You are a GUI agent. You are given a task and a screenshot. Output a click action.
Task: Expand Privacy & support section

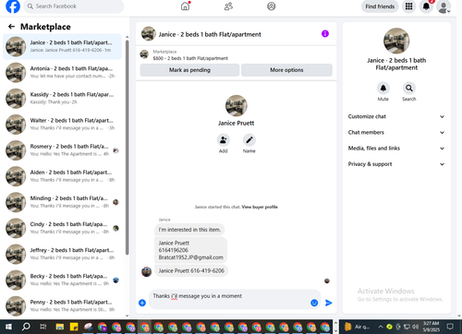396,164
